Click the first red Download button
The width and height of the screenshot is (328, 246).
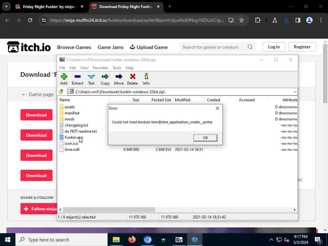pyautogui.click(x=37, y=115)
